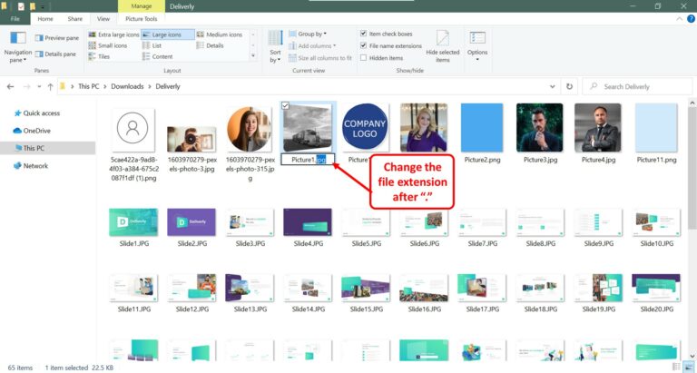Viewport: 697px width, 373px height.
Task: Click the Picture1.jpg rename text field
Action: point(308,160)
